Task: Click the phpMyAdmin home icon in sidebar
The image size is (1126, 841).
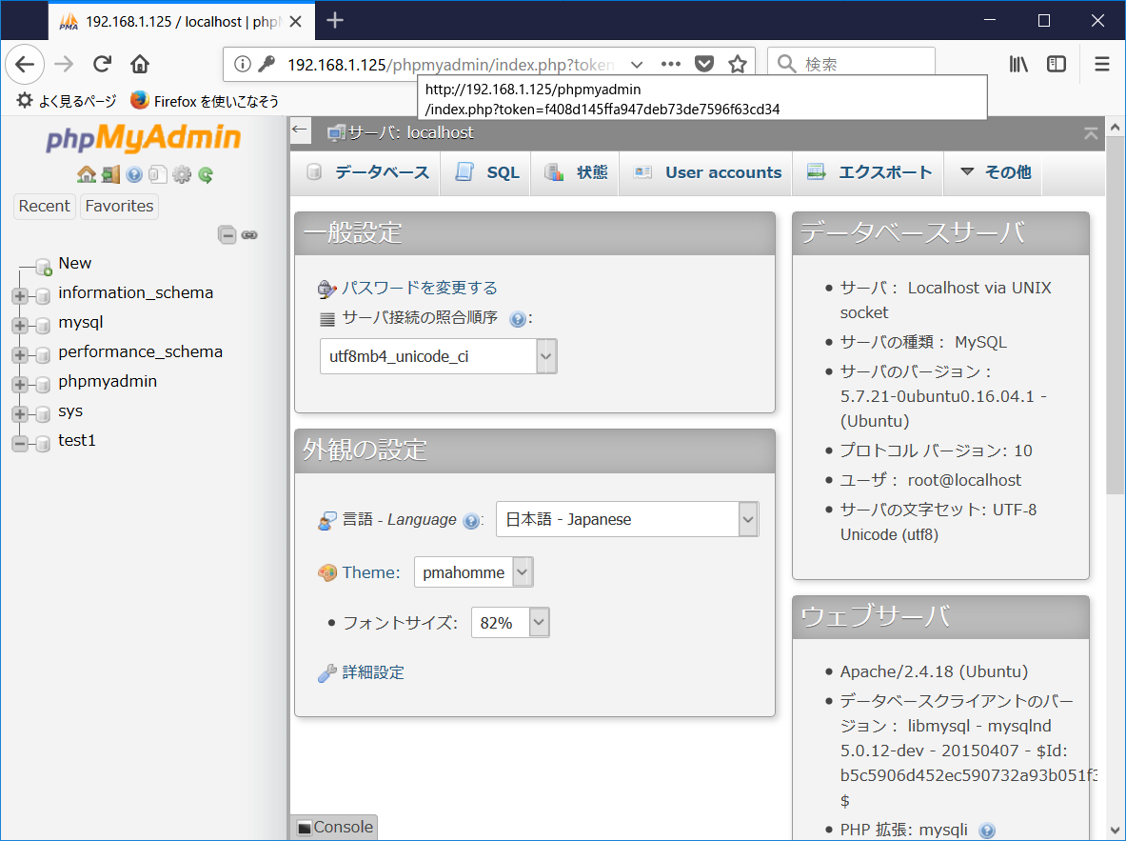Action: (87, 174)
